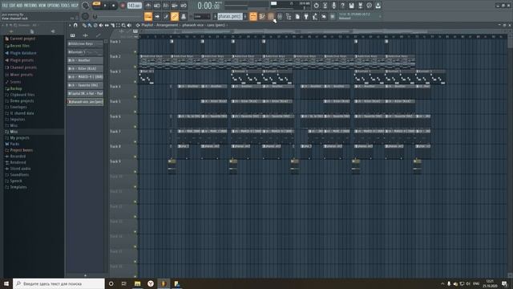
Task: Toggle the overdub blend recording icon
Action: click(x=175, y=6)
